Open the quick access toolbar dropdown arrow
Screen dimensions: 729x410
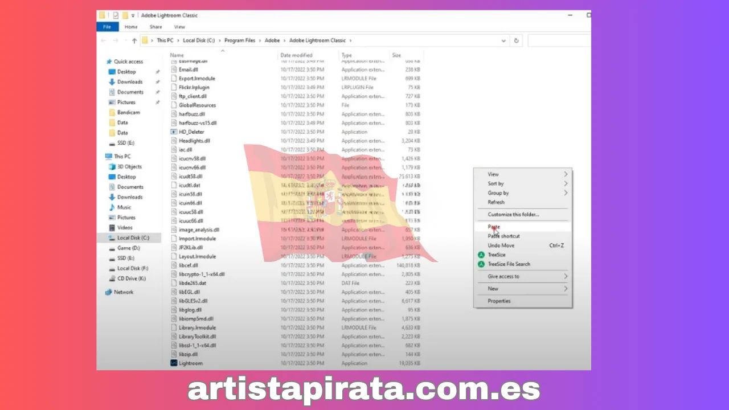coord(133,15)
